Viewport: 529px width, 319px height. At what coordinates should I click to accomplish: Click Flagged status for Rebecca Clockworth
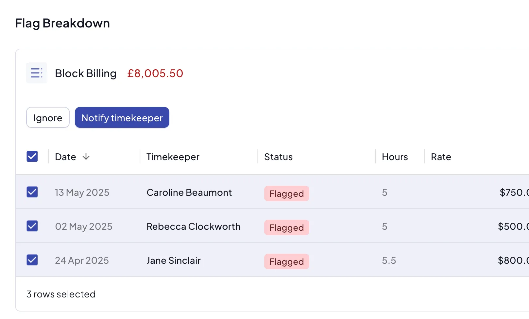point(286,227)
